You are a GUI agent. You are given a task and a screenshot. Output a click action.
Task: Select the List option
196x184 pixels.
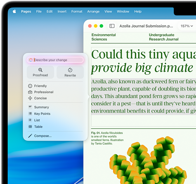55,120
